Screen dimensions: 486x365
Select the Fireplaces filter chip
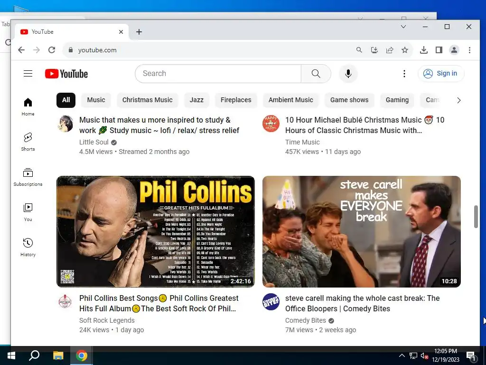coord(236,100)
